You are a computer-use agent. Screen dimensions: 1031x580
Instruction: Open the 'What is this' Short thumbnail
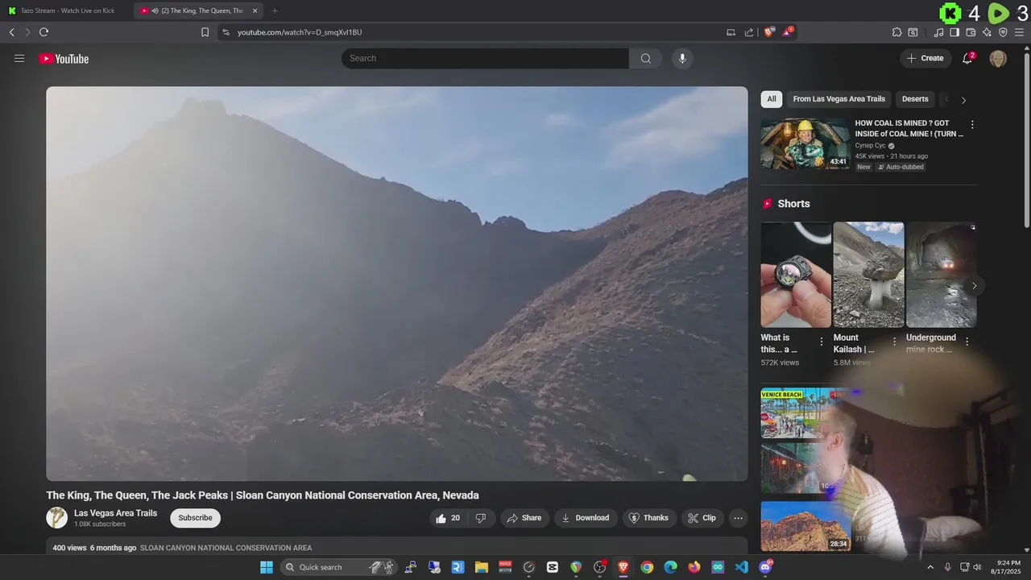tap(796, 275)
